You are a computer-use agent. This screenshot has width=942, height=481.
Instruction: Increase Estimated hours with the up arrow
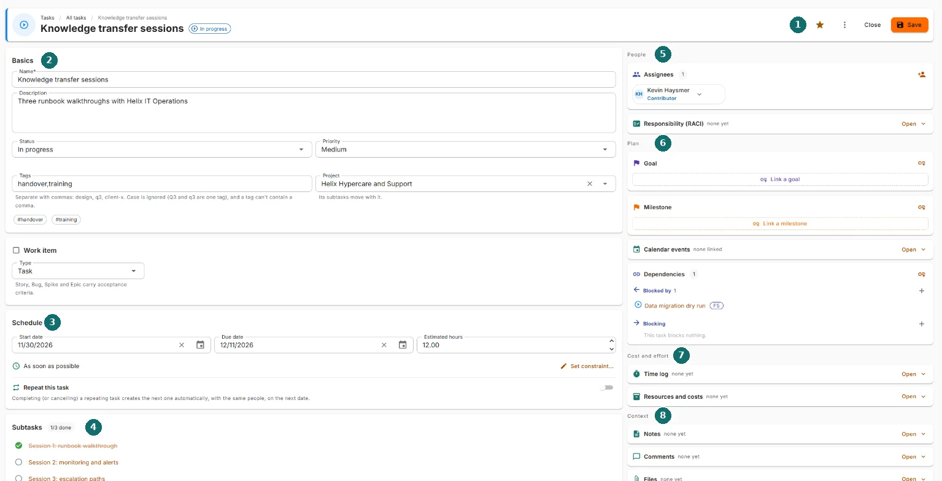coord(611,341)
